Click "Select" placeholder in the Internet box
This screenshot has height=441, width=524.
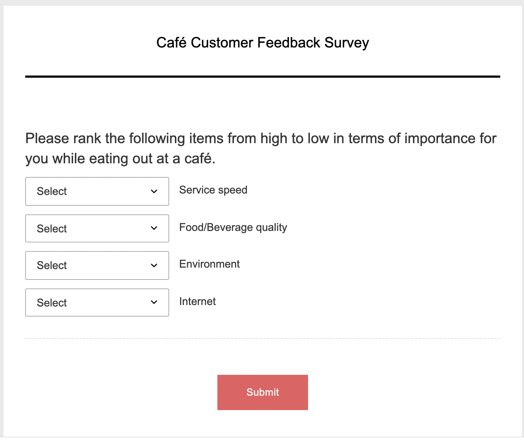click(x=52, y=303)
